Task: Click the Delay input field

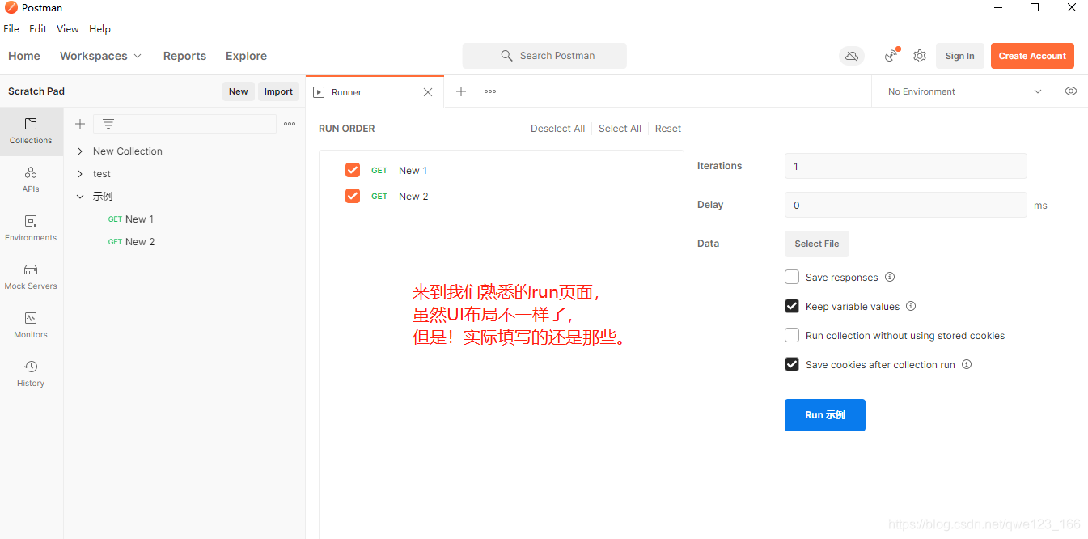Action: click(906, 205)
